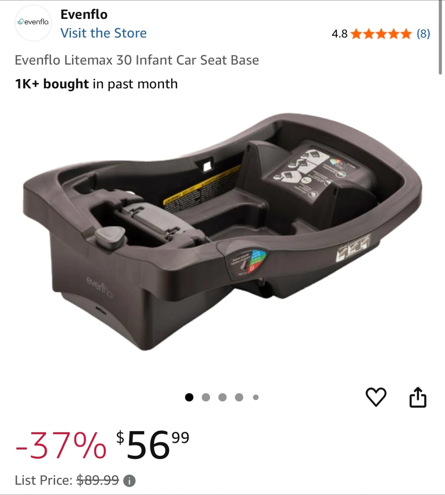The image size is (445, 495).
Task: Select the second image carousel dot
Action: pos(206,397)
